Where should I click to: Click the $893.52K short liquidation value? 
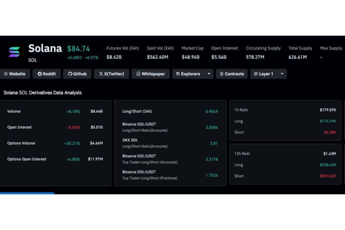[328, 176]
